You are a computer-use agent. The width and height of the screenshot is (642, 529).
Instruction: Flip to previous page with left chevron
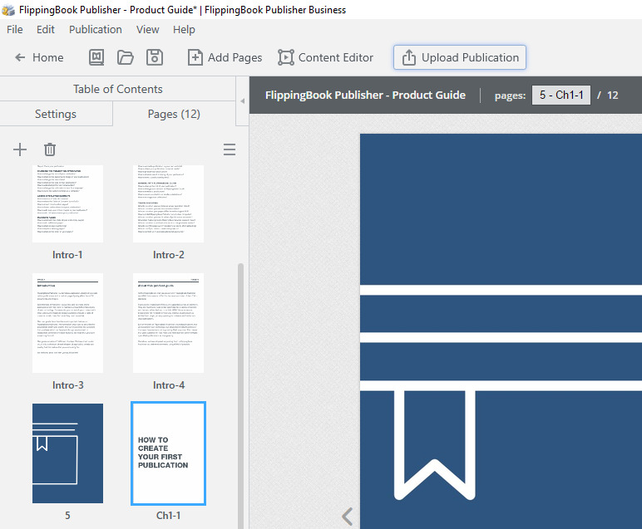coord(348,517)
